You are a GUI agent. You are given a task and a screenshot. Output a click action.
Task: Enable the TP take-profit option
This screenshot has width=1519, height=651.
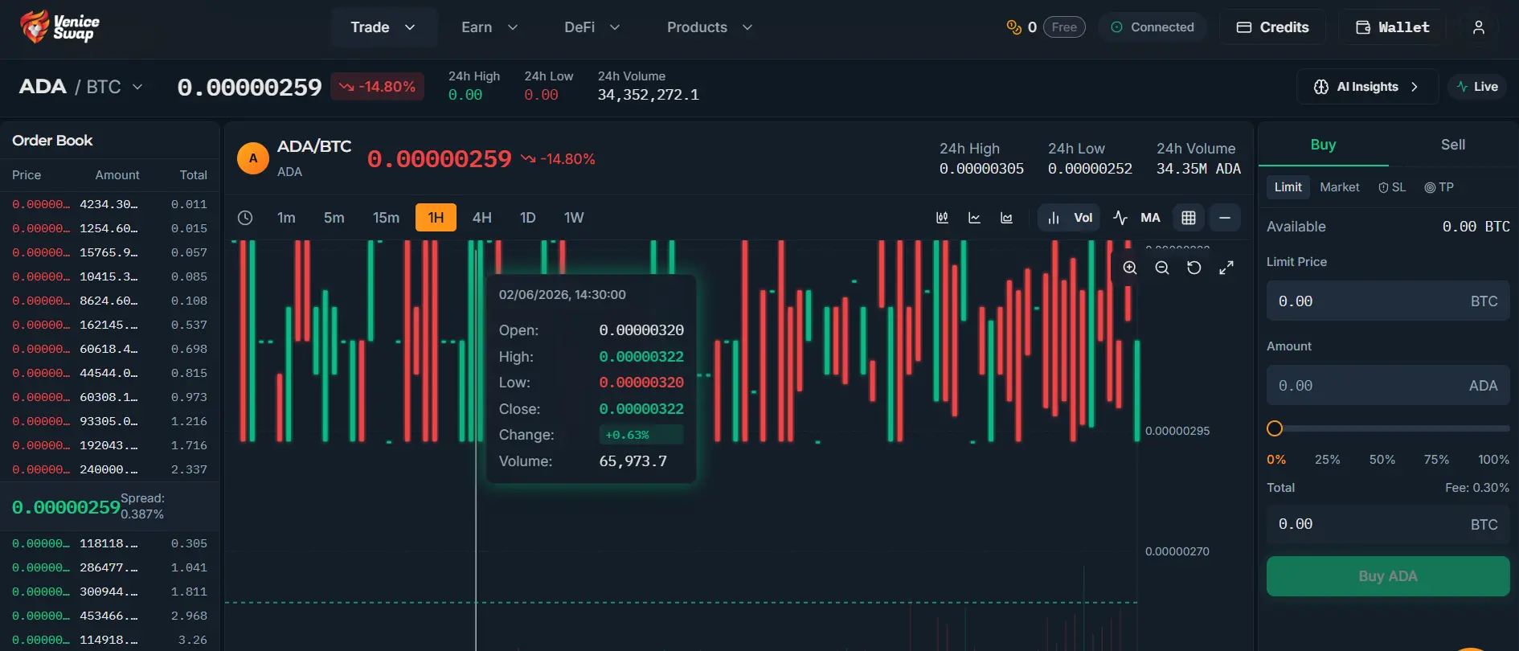point(1439,187)
